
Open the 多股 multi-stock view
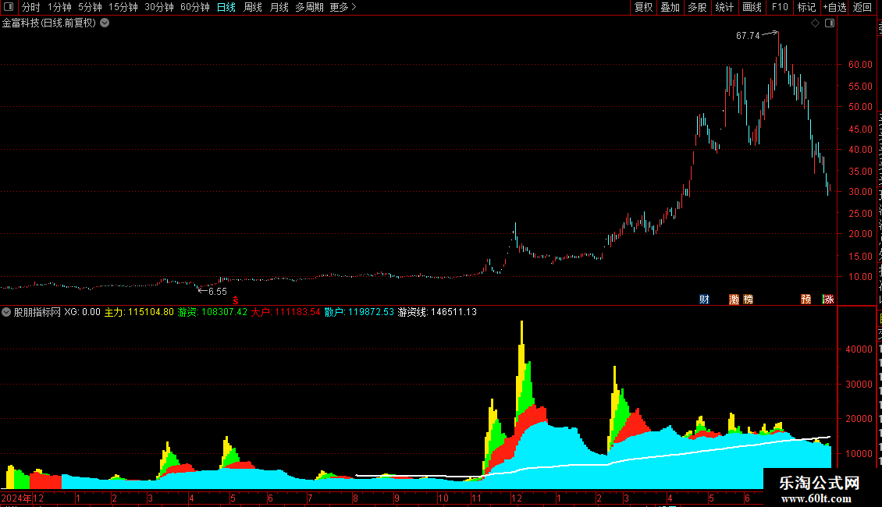(698, 7)
